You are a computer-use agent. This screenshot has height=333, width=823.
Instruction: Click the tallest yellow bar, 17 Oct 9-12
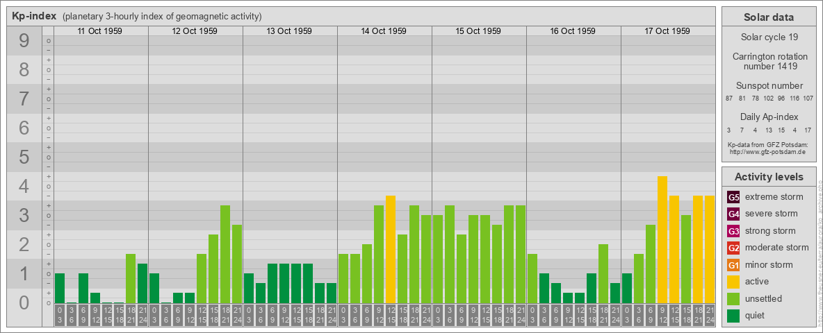coord(662,239)
